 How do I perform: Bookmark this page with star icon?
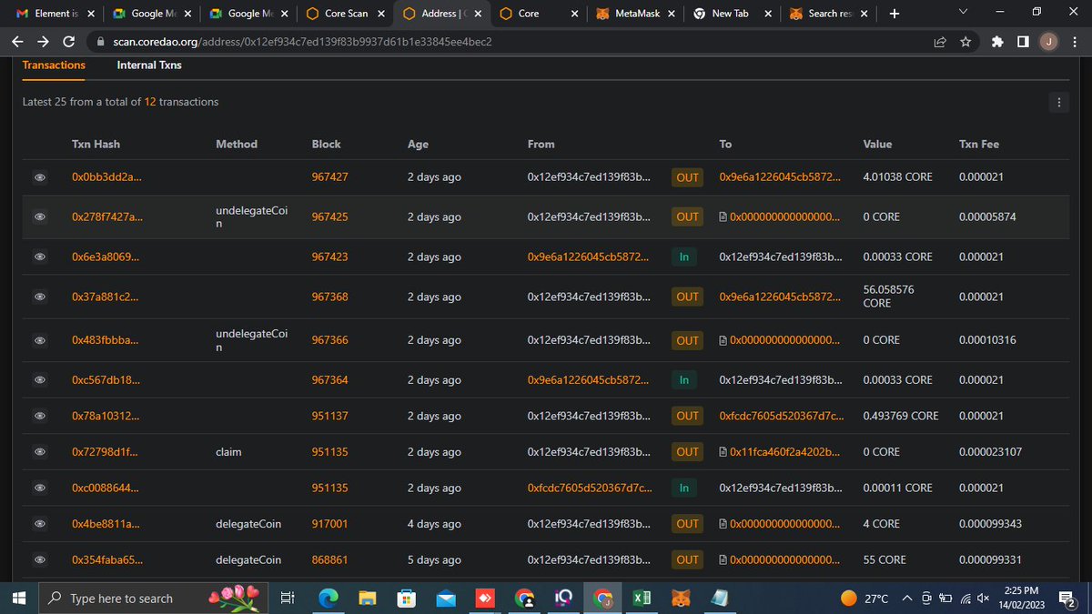tap(965, 42)
